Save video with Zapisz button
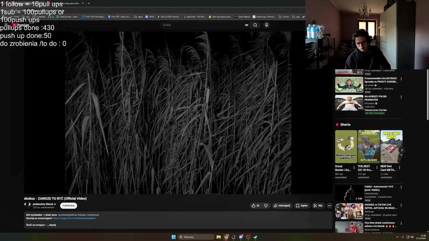The image size is (429, 241). (x=302, y=206)
